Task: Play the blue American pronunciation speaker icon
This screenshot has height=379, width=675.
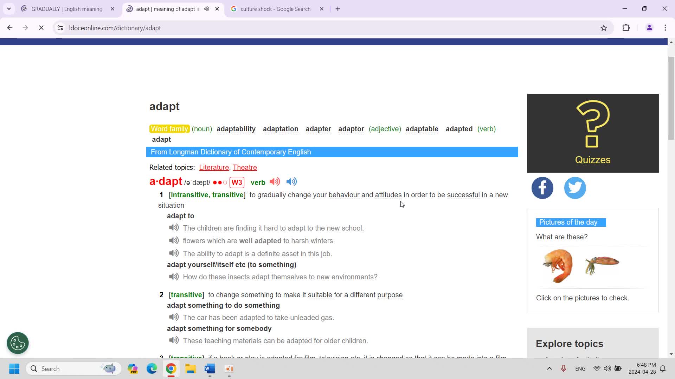Action: 291,182
